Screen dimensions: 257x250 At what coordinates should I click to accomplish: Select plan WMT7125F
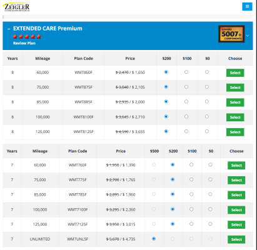tap(236, 225)
